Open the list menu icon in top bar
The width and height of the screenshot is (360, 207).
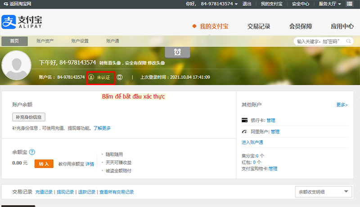pos(350,4)
